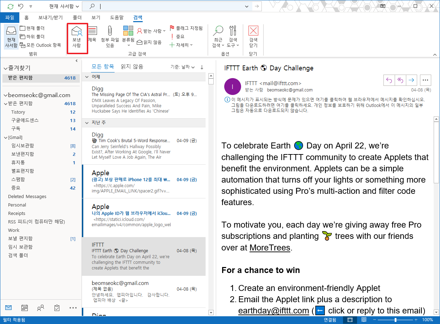Viewport: 440px width, 324px height.
Task: Open 검색 도구 search tools menu
Action: click(x=233, y=37)
